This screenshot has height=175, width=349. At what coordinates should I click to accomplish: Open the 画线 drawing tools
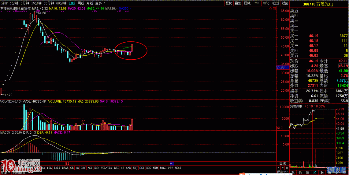point(247,3)
